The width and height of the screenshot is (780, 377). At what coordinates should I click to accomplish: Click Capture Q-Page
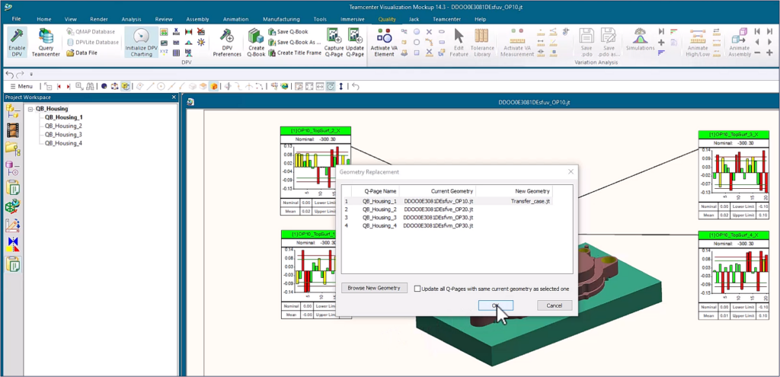click(334, 43)
